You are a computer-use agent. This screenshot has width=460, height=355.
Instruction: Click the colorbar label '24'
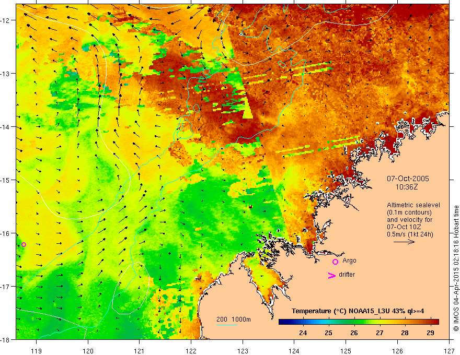point(303,333)
